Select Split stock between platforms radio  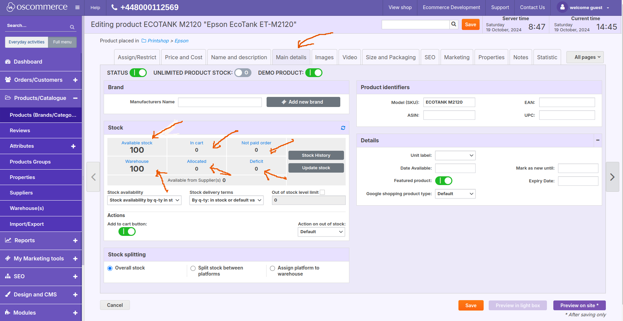tap(193, 268)
